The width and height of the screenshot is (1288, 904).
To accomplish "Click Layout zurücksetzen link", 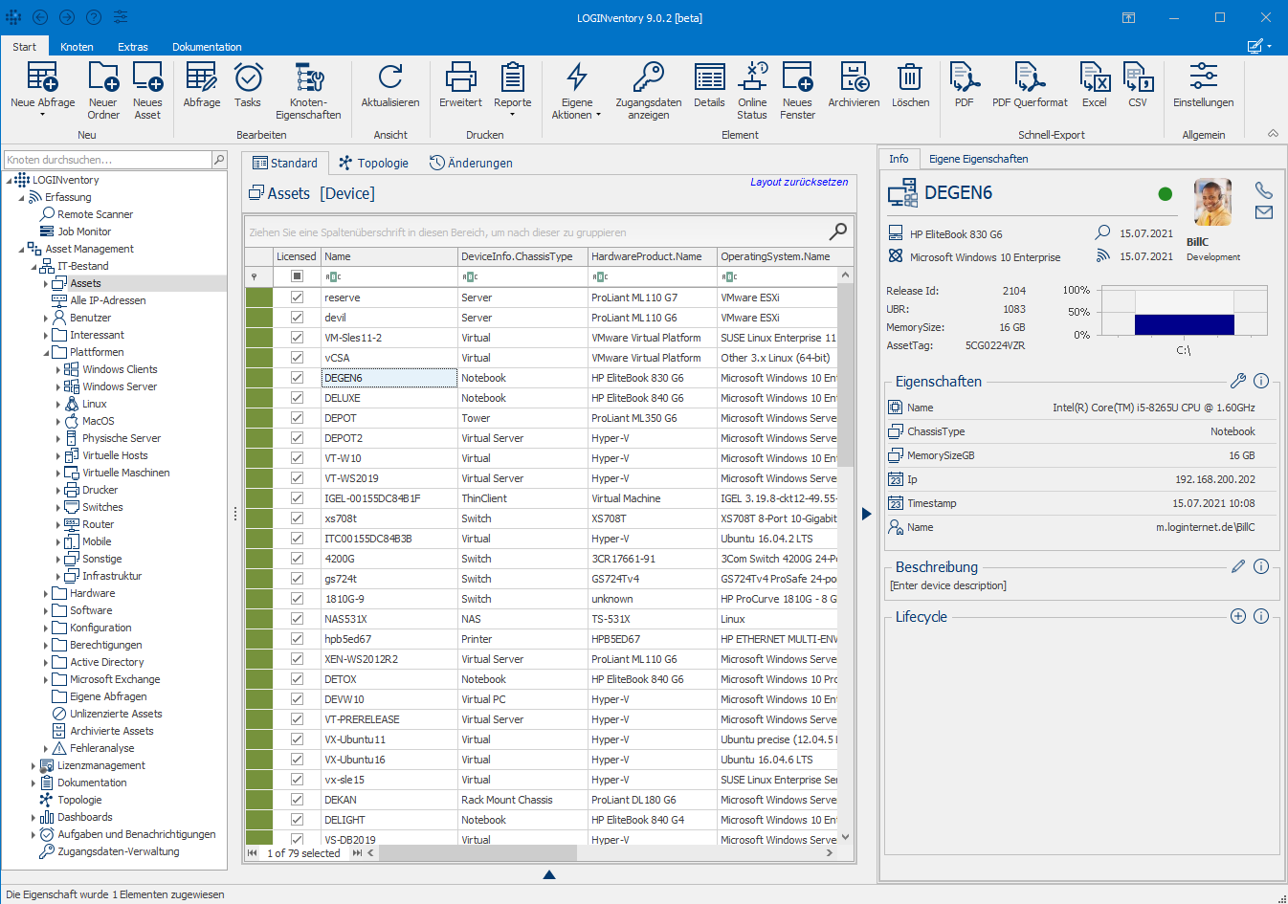I will (799, 182).
